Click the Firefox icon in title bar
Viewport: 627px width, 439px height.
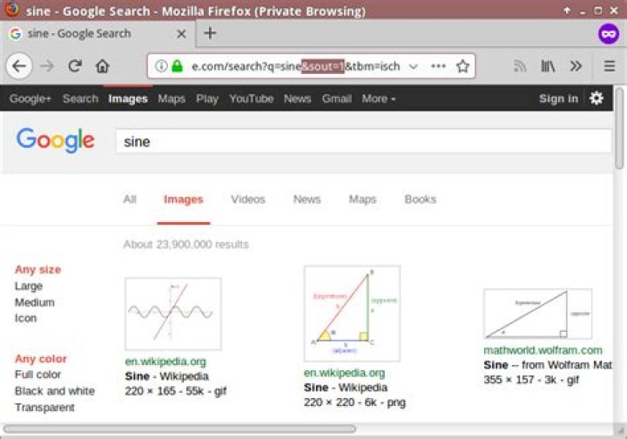(11, 9)
